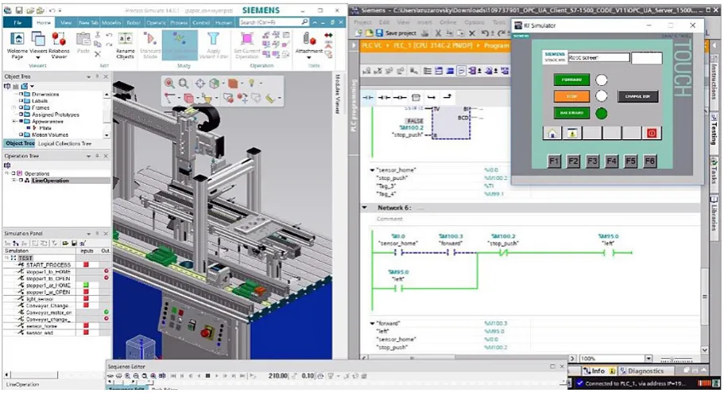The width and height of the screenshot is (724, 393).
Task: Switch to Logical Collections Tree tab
Action: (x=64, y=144)
